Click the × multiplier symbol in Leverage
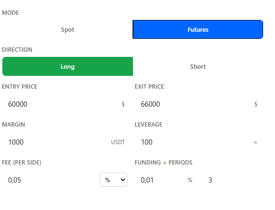 tap(256, 143)
